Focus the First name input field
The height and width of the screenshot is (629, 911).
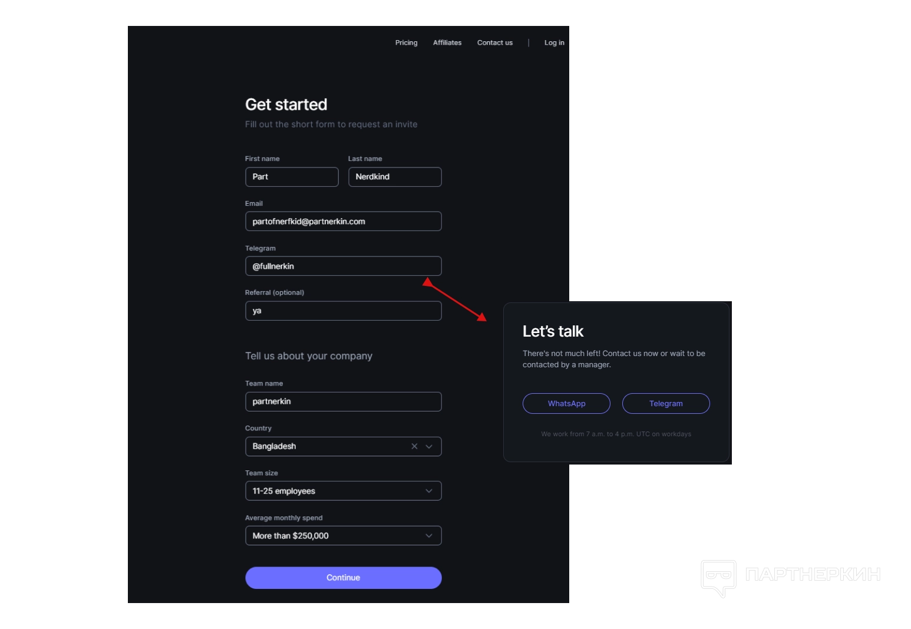coord(292,177)
